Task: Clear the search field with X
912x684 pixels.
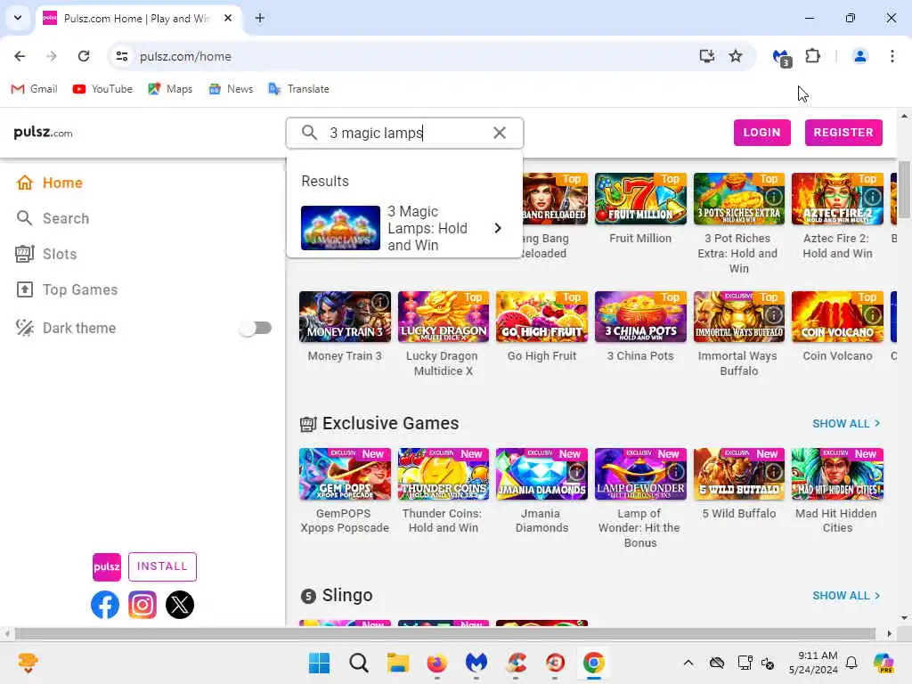Action: click(x=499, y=133)
